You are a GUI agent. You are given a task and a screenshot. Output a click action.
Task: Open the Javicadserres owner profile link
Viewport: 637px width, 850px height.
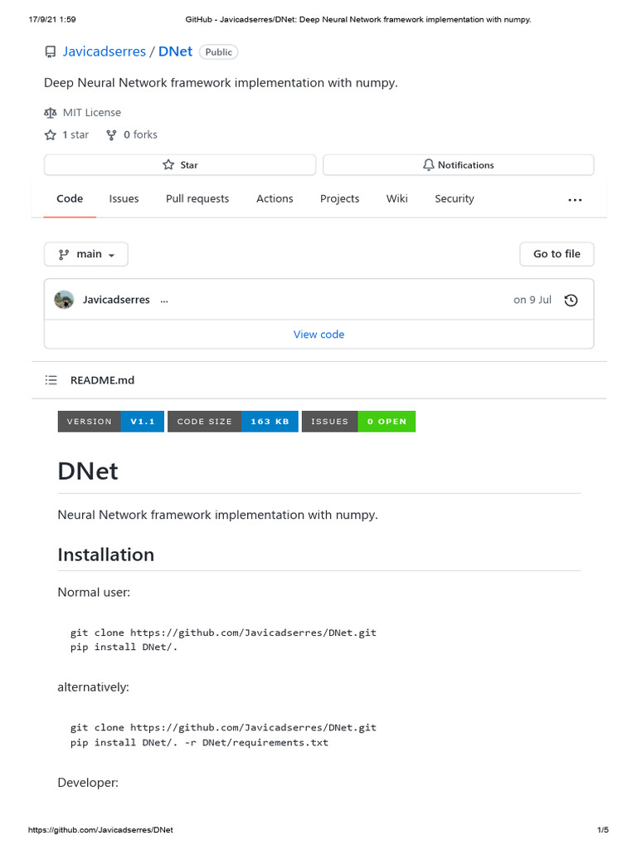pyautogui.click(x=104, y=51)
